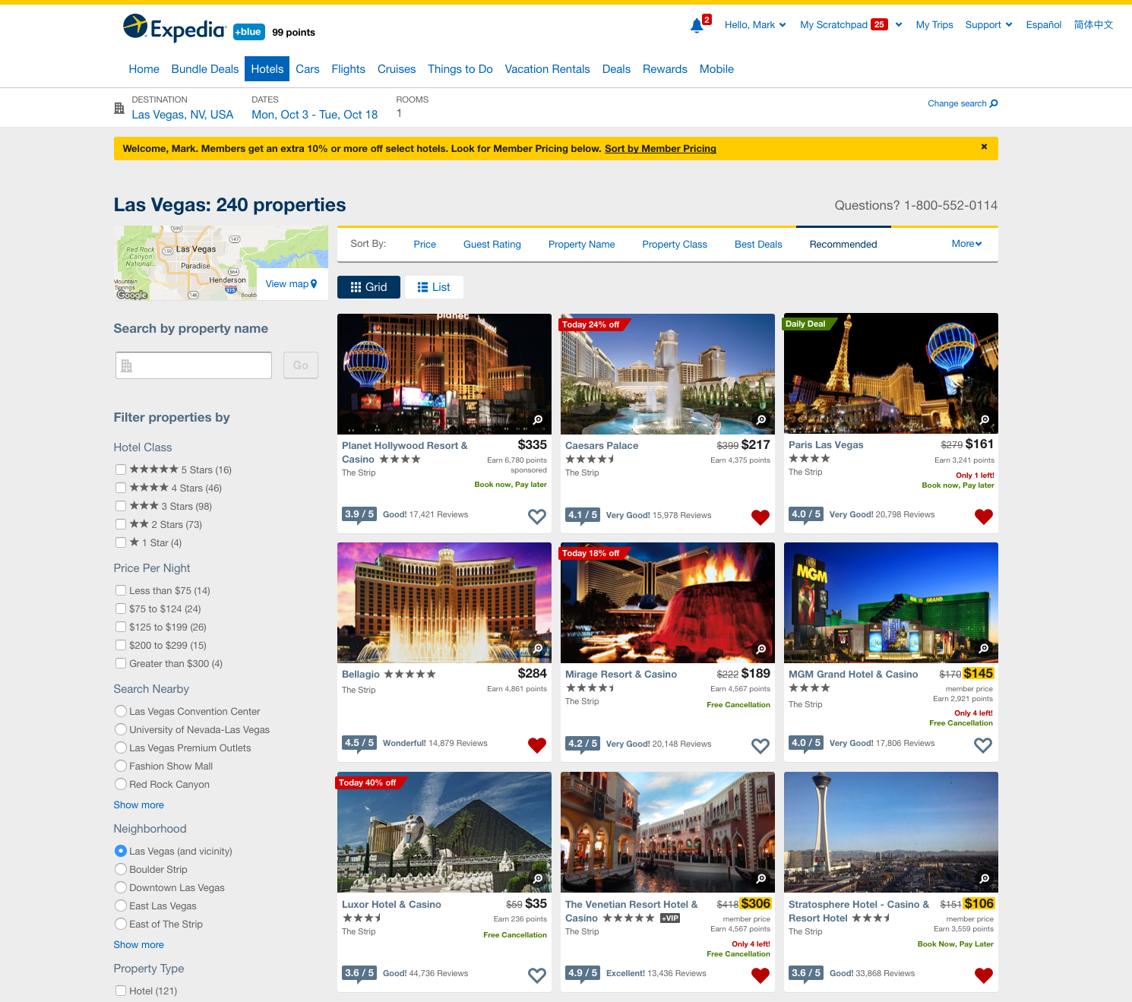Select Las Vegas Convention Center radio
This screenshot has height=1002, width=1132.
(121, 711)
